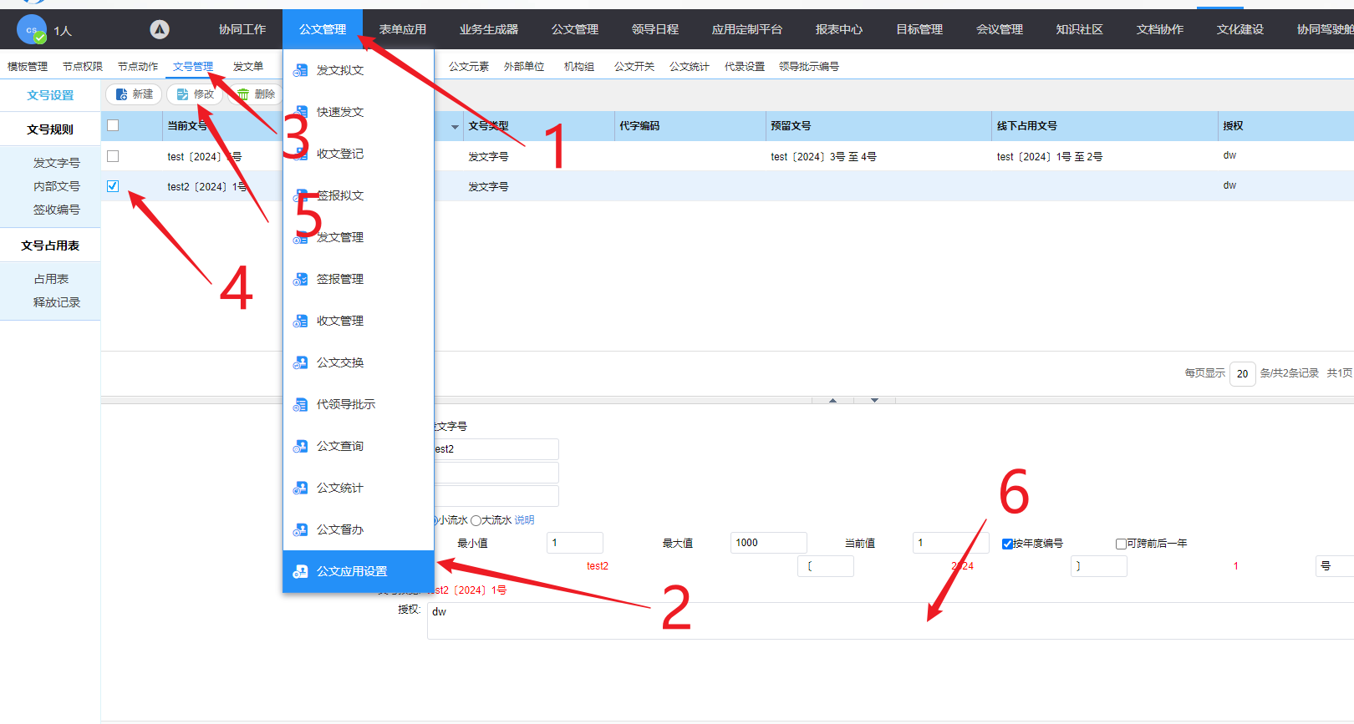Click the 线下占用文号 column header

tap(1105, 126)
